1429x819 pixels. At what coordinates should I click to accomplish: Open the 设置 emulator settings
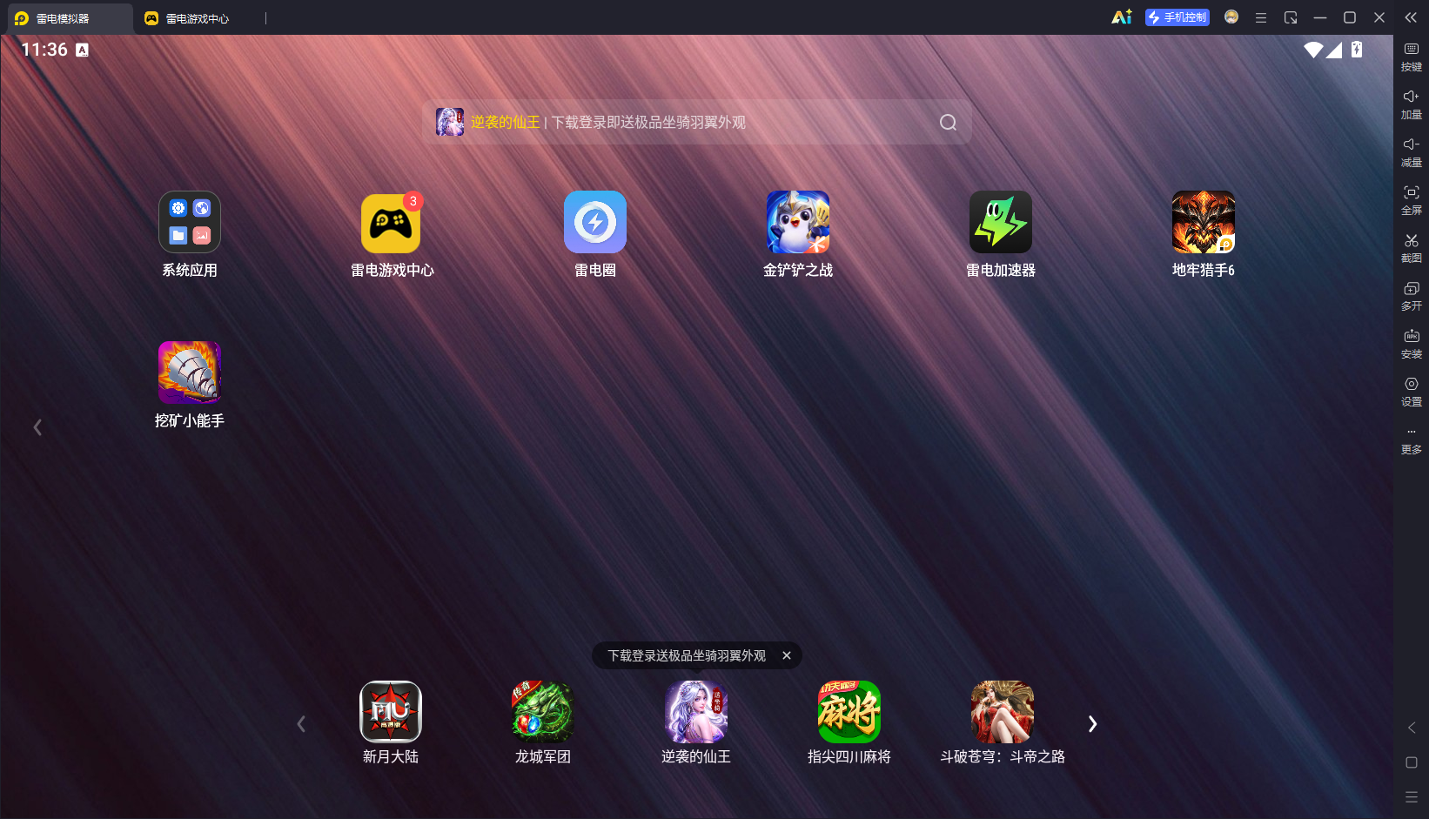(1412, 393)
